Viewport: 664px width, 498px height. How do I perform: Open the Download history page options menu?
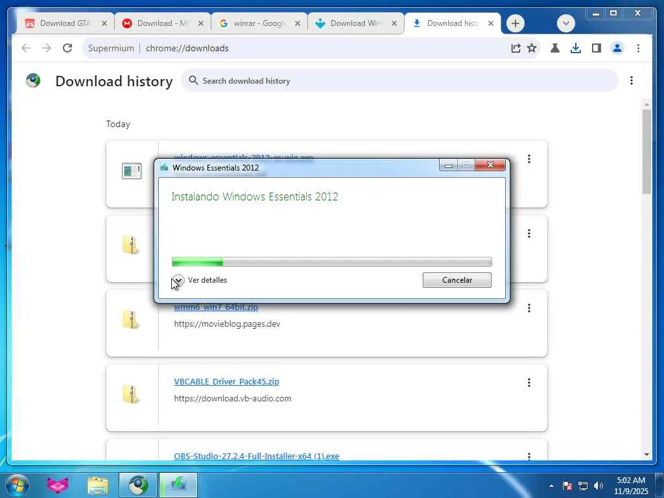tap(632, 80)
